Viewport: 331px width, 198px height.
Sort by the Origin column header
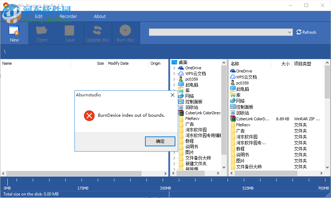pos(155,63)
